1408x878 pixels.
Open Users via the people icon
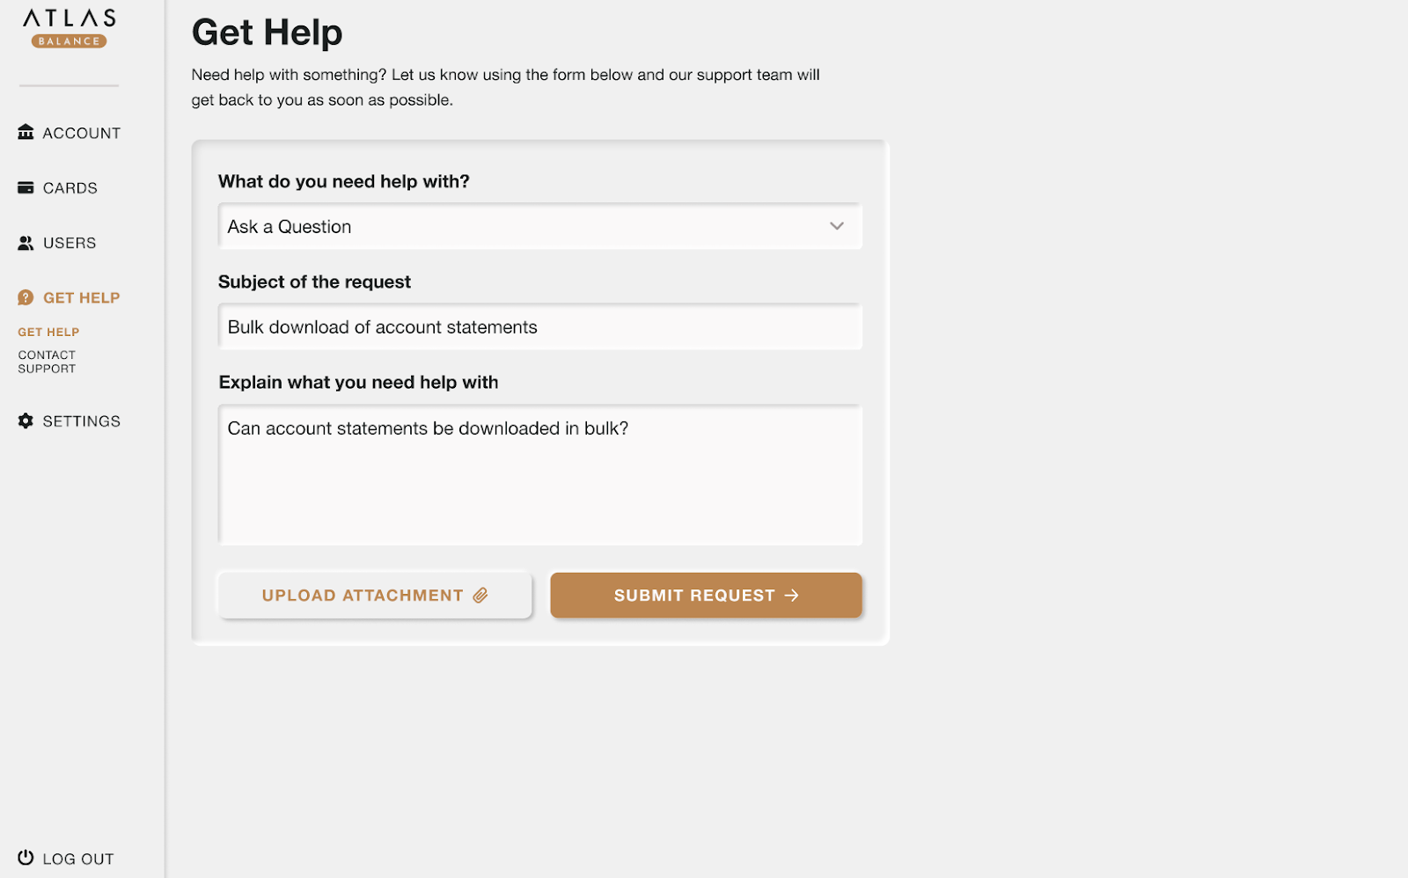point(25,243)
